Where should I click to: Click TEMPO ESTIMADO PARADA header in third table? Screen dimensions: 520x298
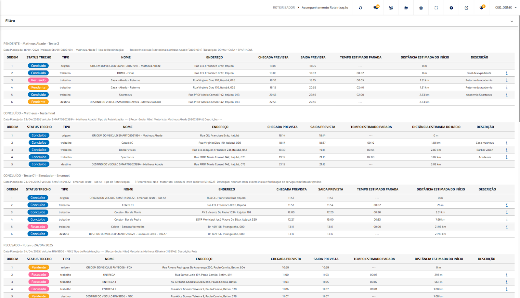tap(378, 189)
